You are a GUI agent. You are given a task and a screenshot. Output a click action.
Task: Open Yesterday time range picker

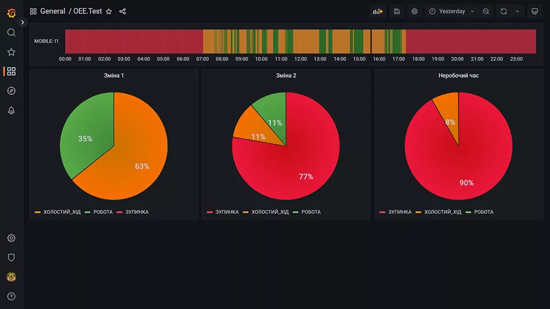(x=452, y=11)
